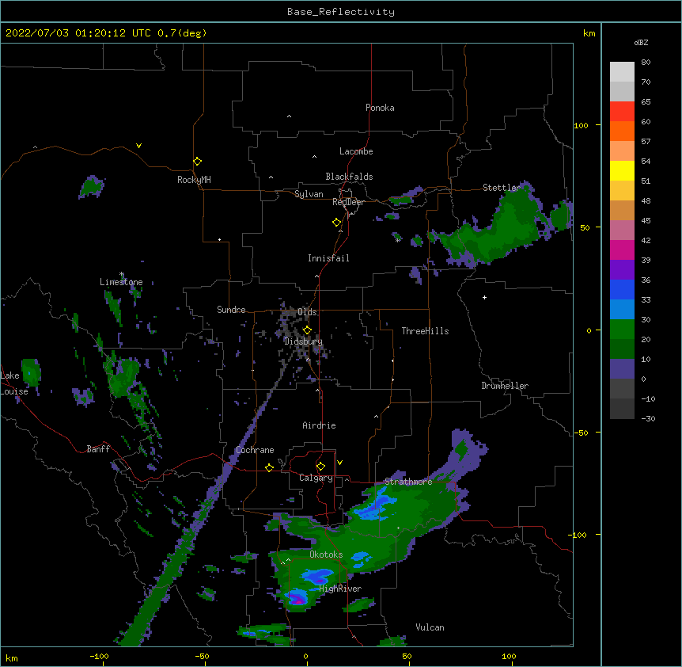Select the bright yellow 54 dBZ legend swatch

622,170
